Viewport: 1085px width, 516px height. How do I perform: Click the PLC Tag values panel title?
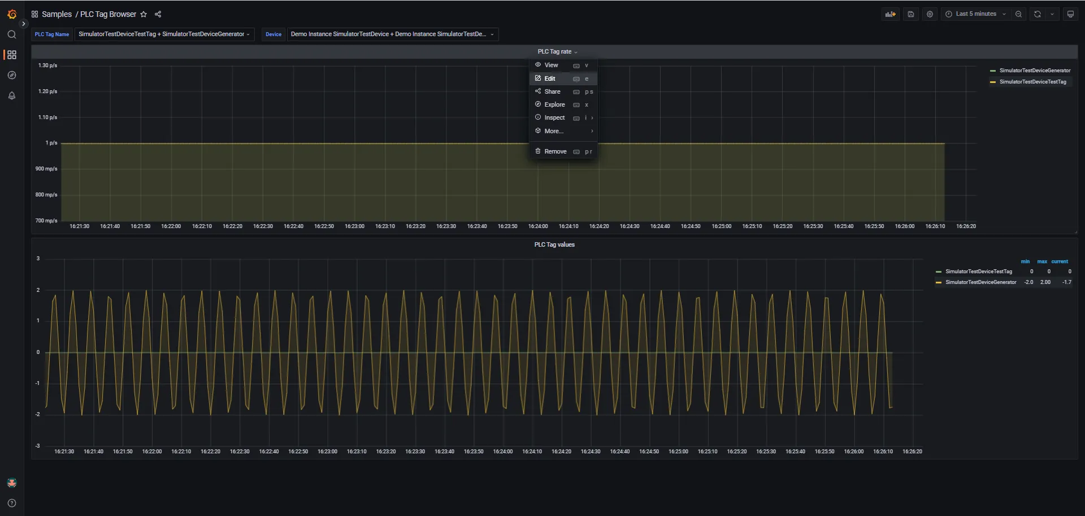point(554,244)
